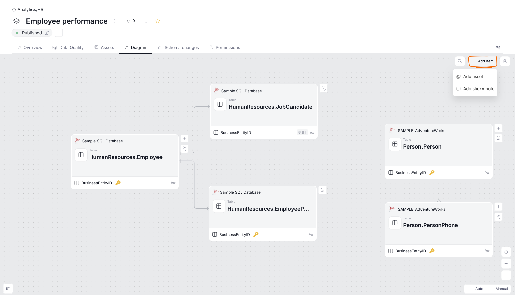The width and height of the screenshot is (518, 295).
Task: Choose Add sticky note from the menu
Action: [x=475, y=89]
